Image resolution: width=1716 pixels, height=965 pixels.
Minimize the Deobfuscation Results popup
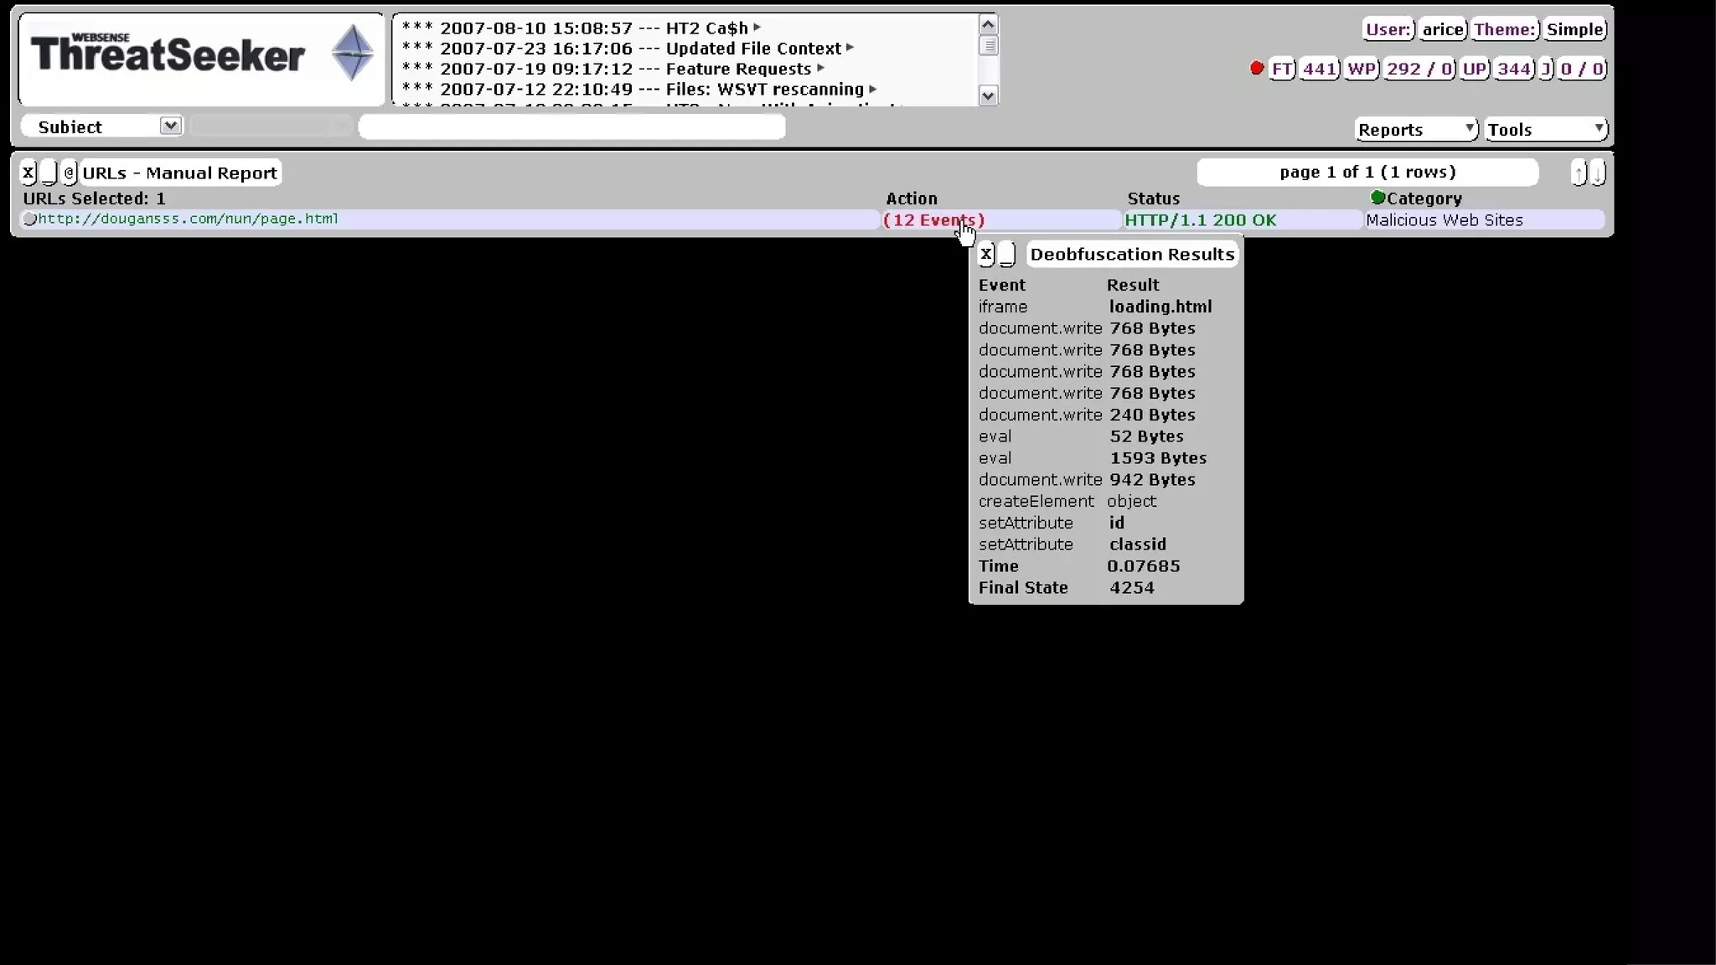[1007, 254]
